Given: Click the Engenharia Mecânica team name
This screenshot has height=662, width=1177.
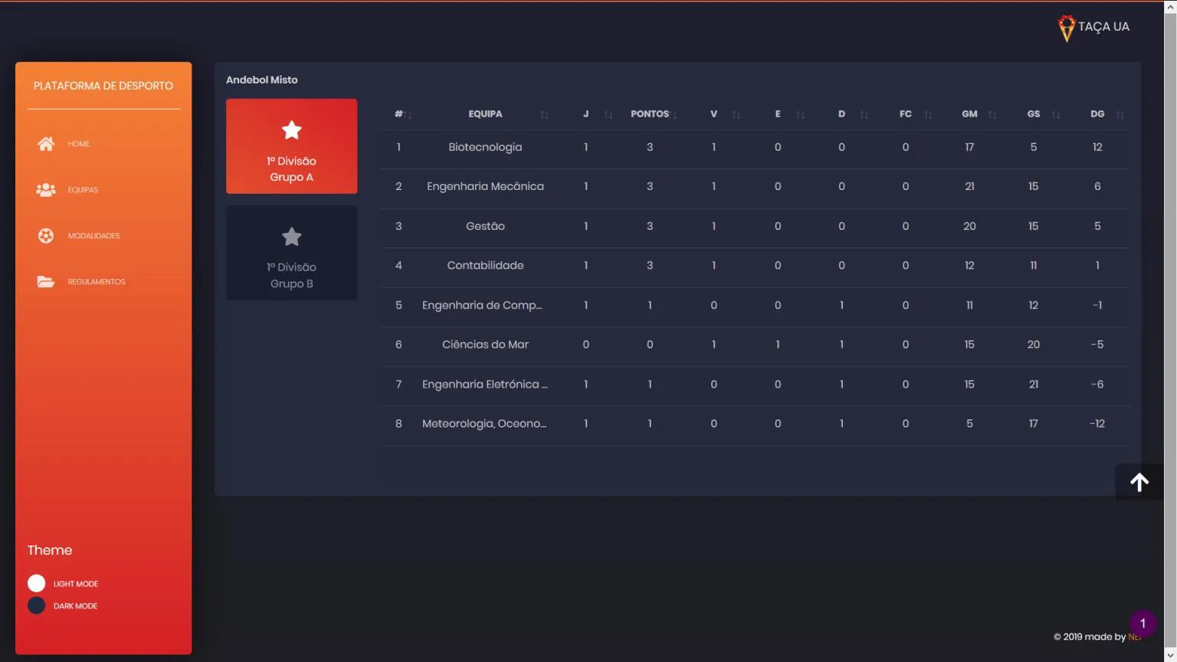Looking at the screenshot, I should (x=485, y=186).
